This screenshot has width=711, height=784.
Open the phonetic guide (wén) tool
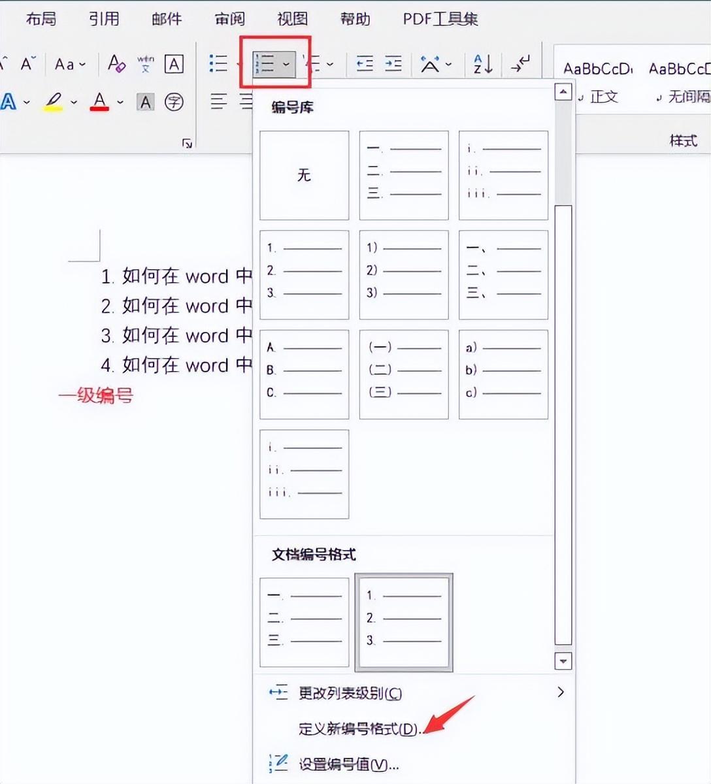145,64
